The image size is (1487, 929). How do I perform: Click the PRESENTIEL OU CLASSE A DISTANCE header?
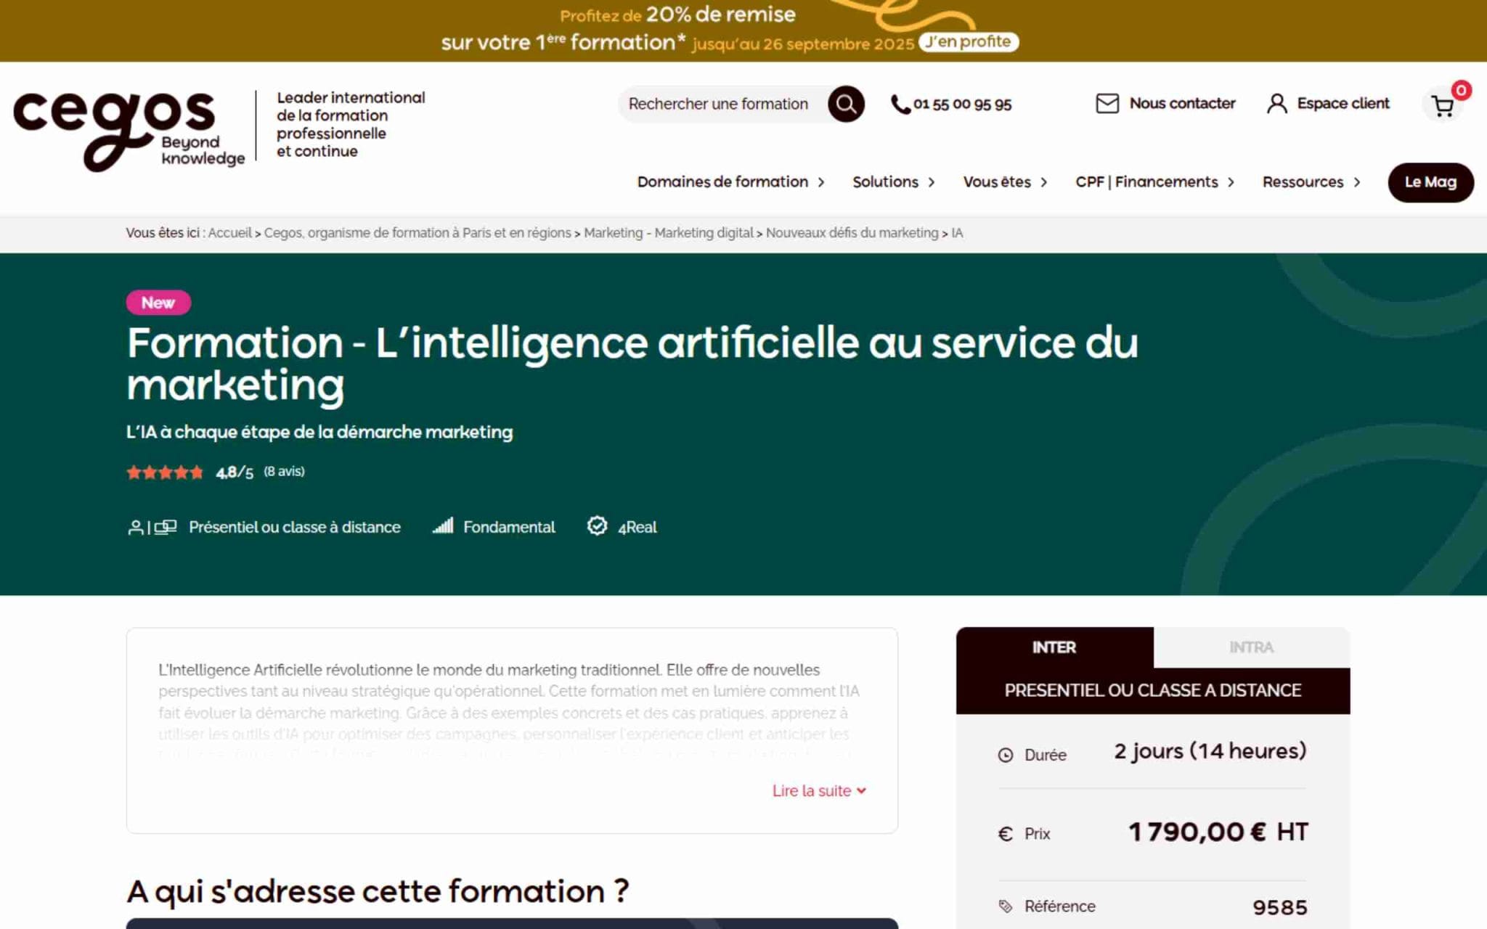coord(1153,690)
